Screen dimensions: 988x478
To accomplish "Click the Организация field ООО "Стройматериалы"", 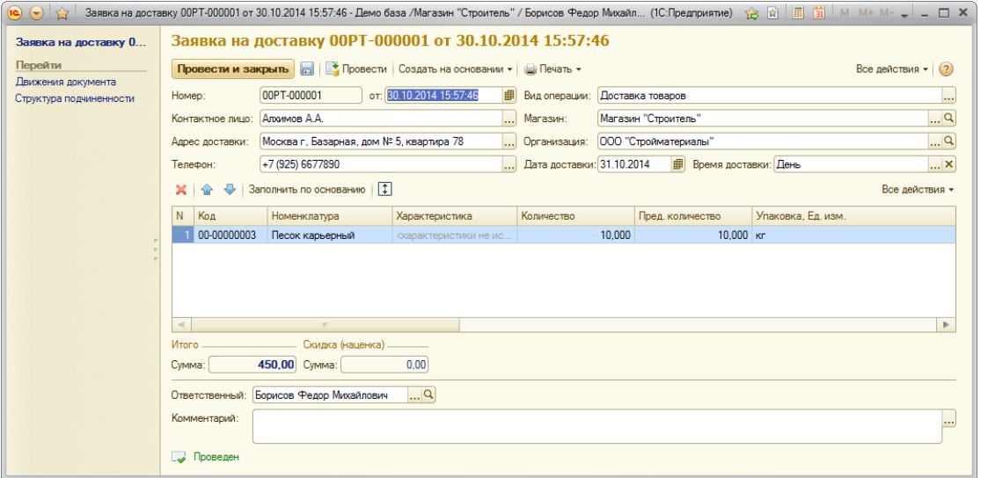I will point(763,141).
